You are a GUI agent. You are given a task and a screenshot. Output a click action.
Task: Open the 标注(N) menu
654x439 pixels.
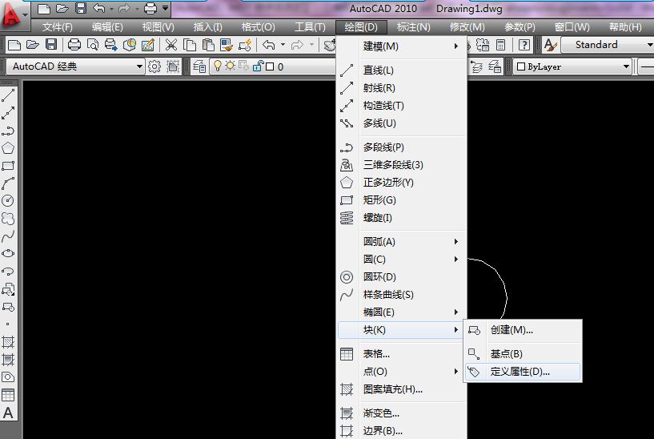click(413, 27)
